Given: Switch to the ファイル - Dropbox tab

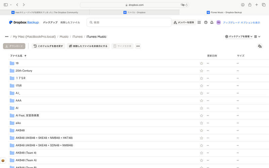Looking at the screenshot, I should tap(134, 12).
